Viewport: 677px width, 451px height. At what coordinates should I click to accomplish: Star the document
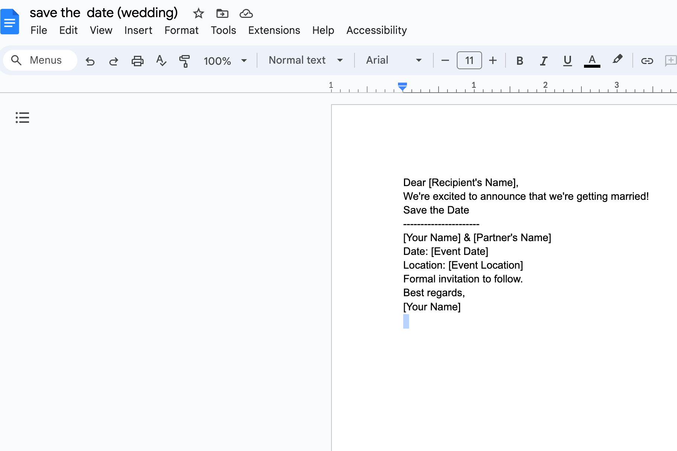(199, 13)
